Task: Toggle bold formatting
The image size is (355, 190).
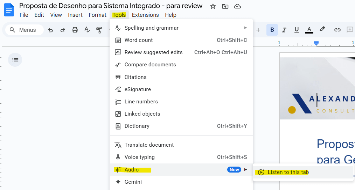Action: [x=272, y=30]
